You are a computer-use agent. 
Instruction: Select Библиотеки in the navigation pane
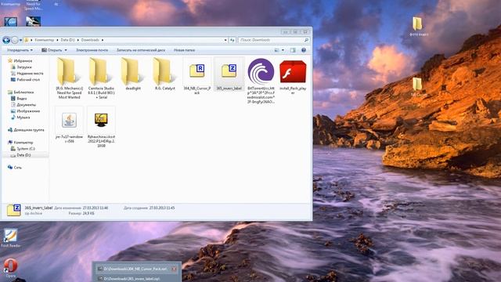(21, 92)
